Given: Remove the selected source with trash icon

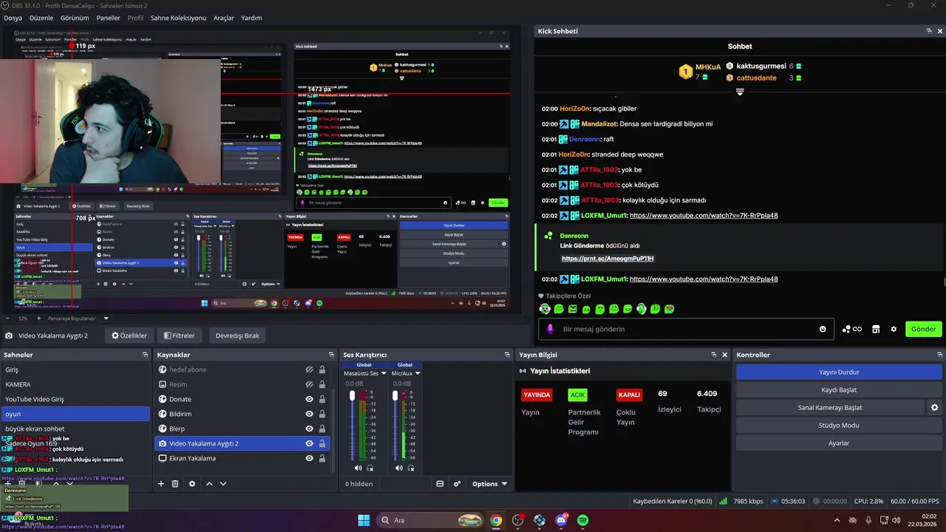Looking at the screenshot, I should coord(175,484).
